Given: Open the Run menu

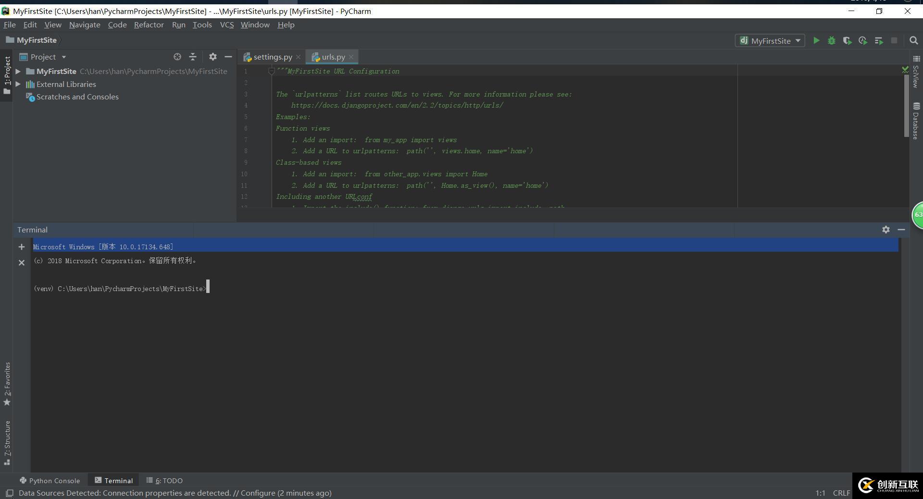Looking at the screenshot, I should pyautogui.click(x=178, y=25).
